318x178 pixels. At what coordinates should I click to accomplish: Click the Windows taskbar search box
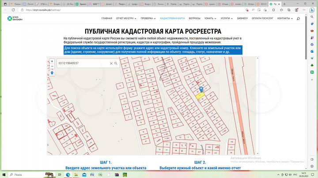[31, 174]
